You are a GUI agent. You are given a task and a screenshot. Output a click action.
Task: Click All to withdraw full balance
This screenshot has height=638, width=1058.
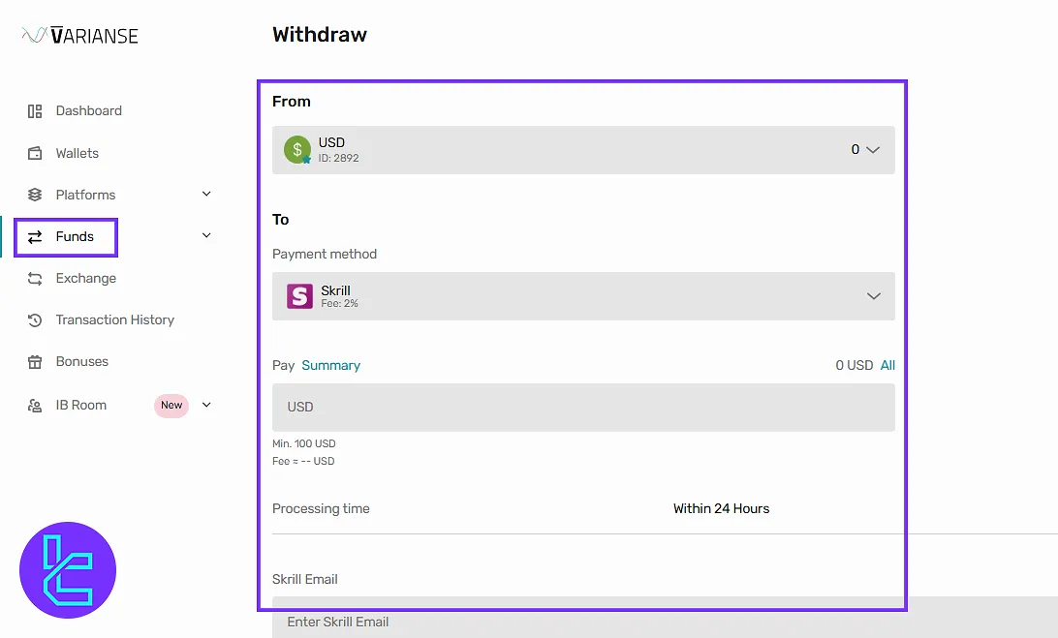tap(887, 365)
